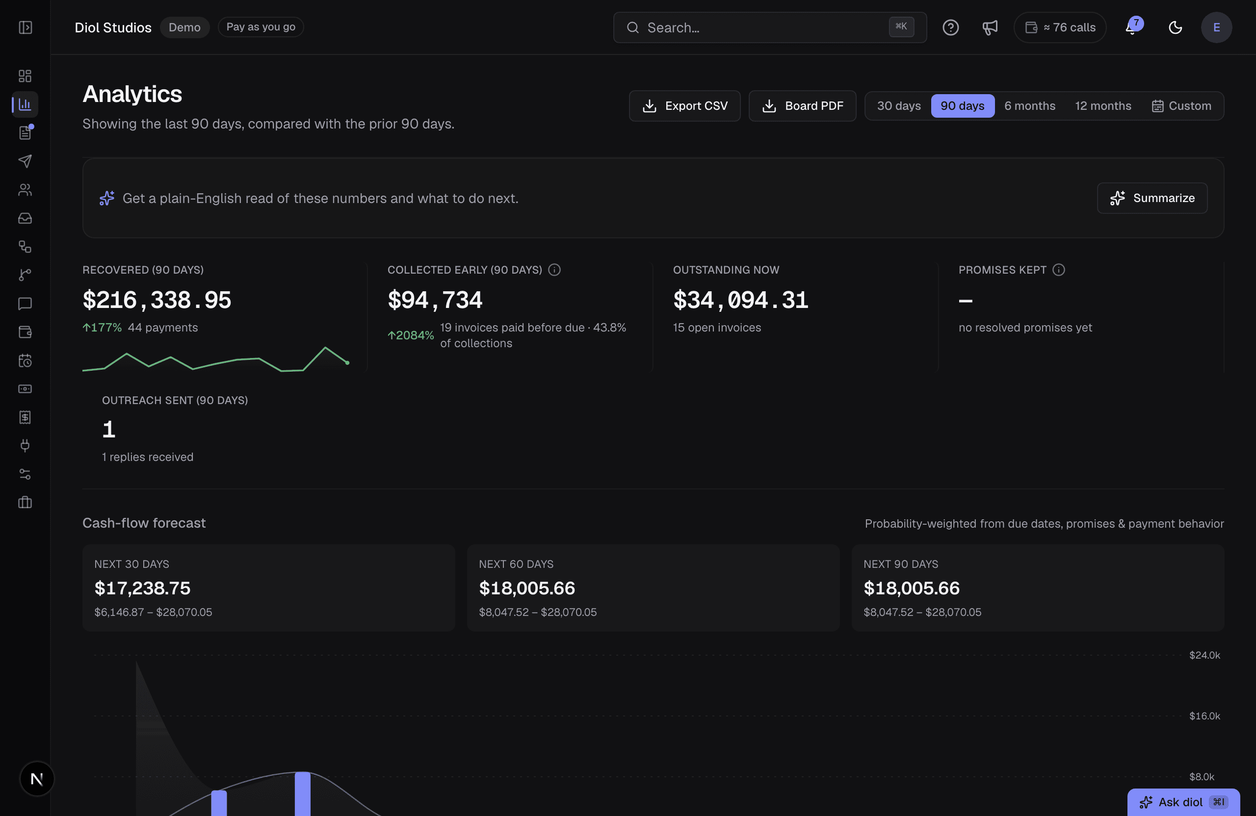Open the help question mark icon
The width and height of the screenshot is (1256, 816).
[950, 27]
